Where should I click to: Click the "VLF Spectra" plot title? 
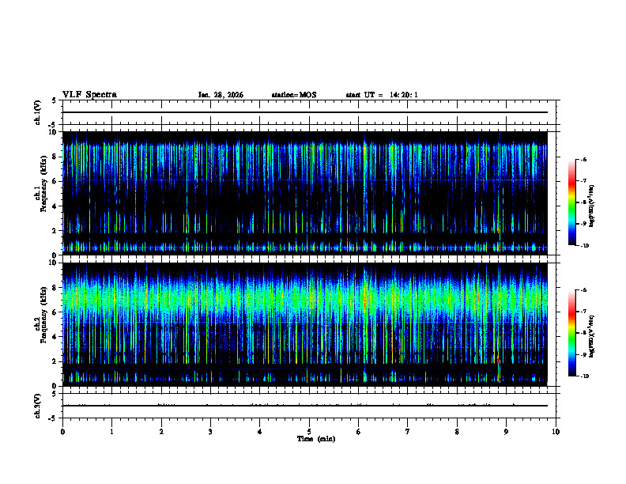tap(90, 95)
